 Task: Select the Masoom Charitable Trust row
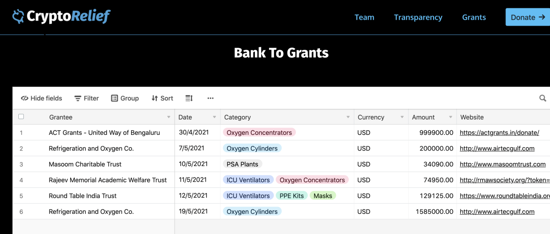tap(85, 164)
